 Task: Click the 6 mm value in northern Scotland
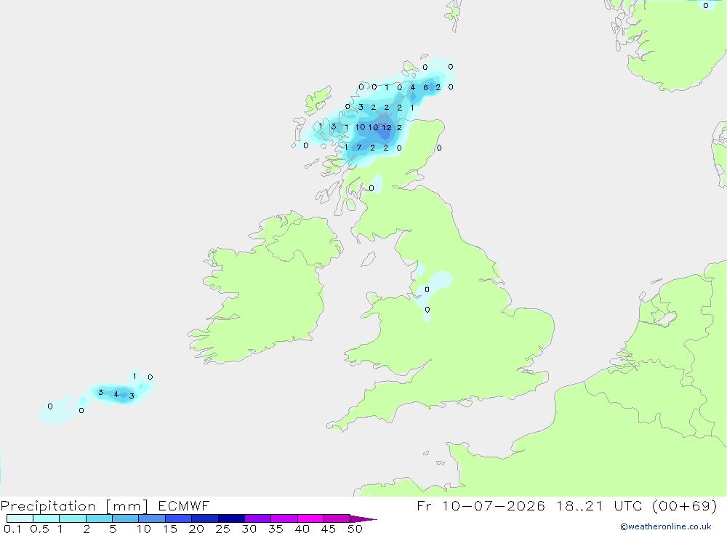coord(425,87)
